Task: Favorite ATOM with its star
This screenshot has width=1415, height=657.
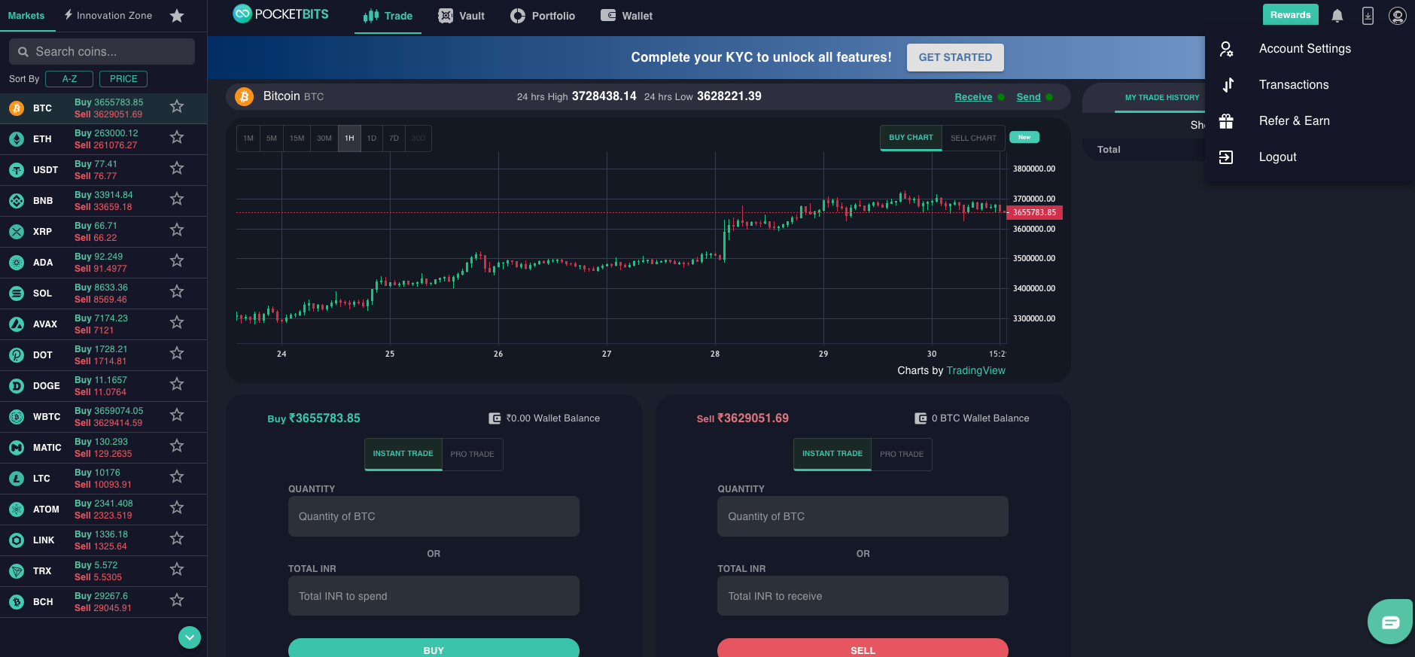Action: pos(177,507)
